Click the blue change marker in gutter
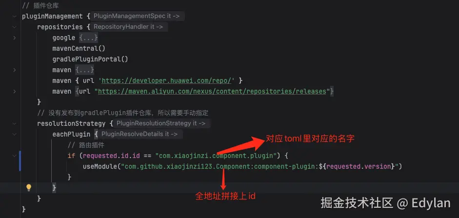 (20, 161)
